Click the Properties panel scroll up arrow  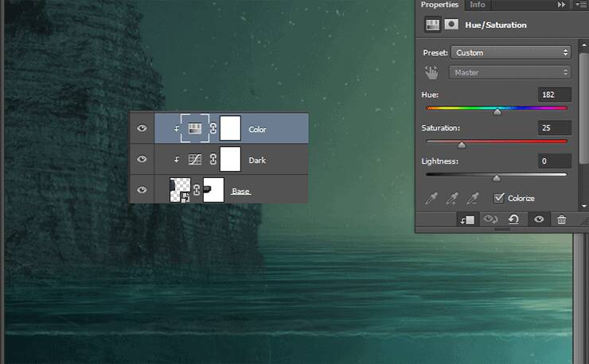(x=583, y=45)
